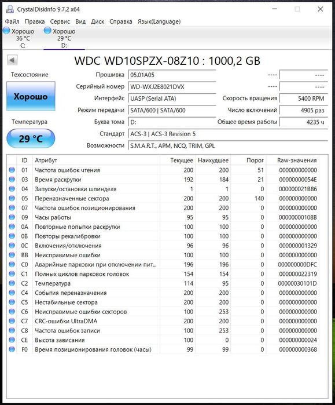
Task: Open the Справка menu
Action: [121, 21]
